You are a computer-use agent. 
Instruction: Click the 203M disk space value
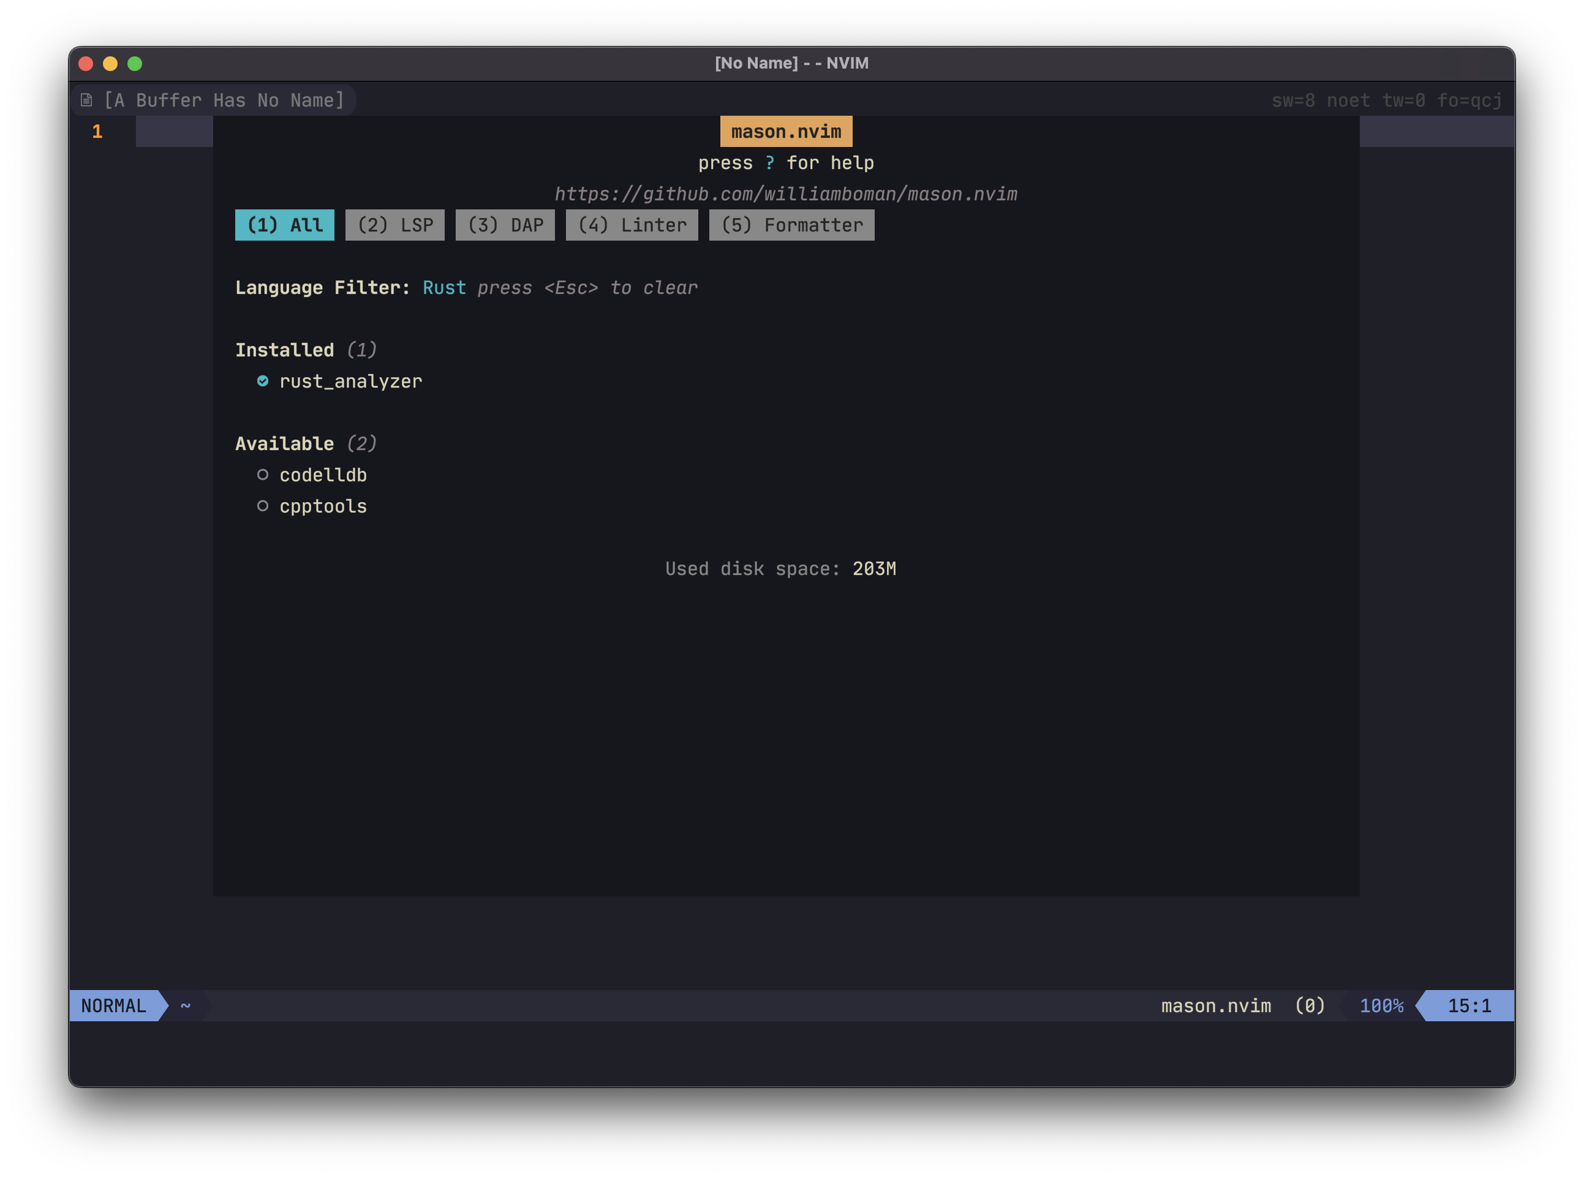[x=874, y=569]
